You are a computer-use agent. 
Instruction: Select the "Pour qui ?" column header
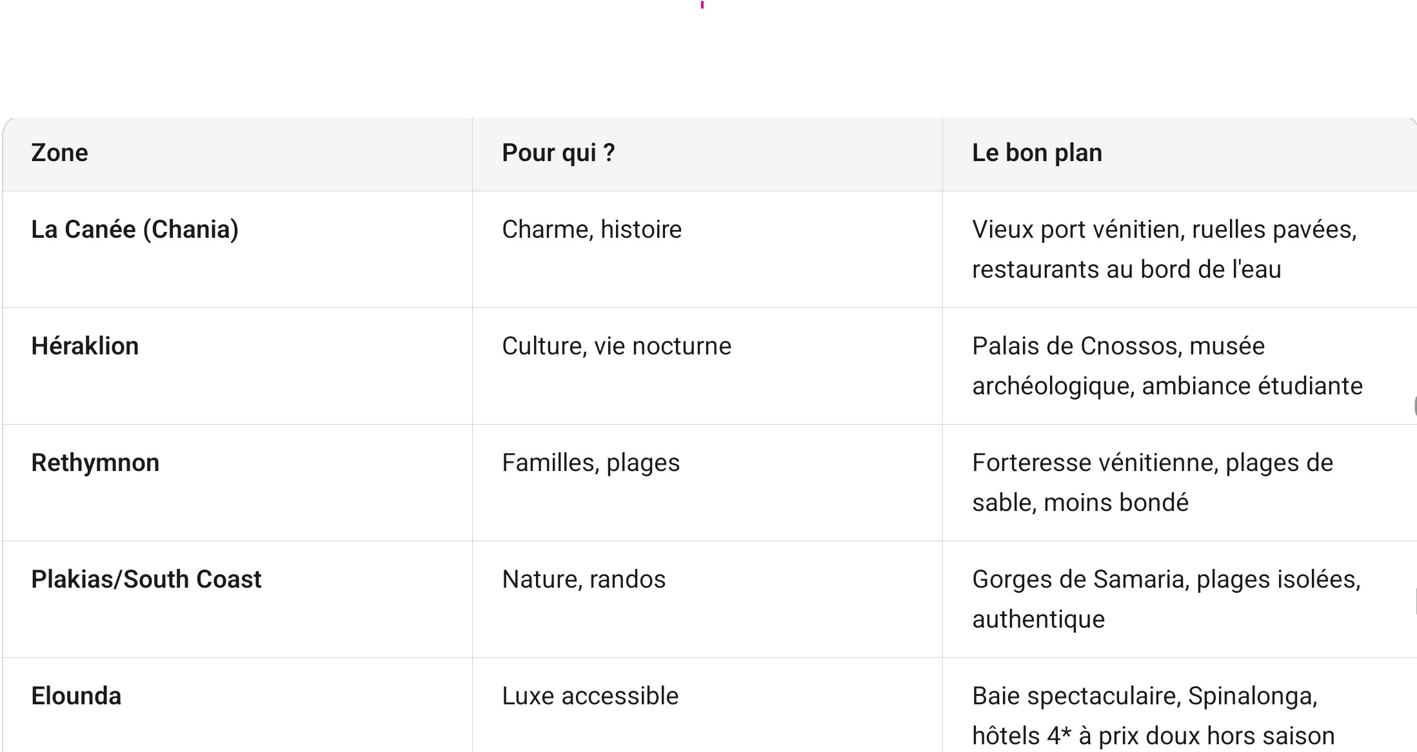(558, 153)
